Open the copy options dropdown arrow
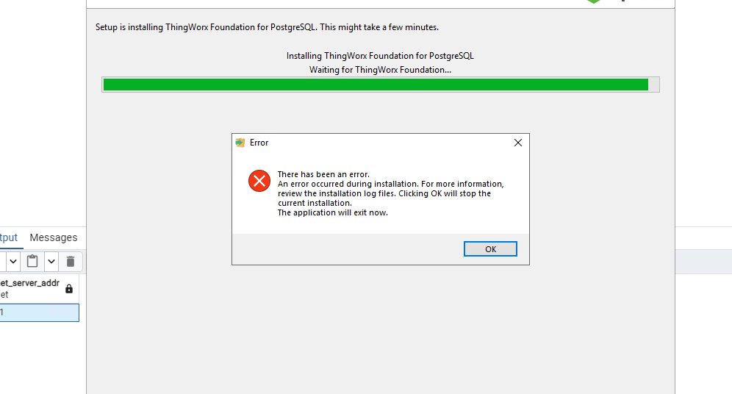 [x=13, y=262]
